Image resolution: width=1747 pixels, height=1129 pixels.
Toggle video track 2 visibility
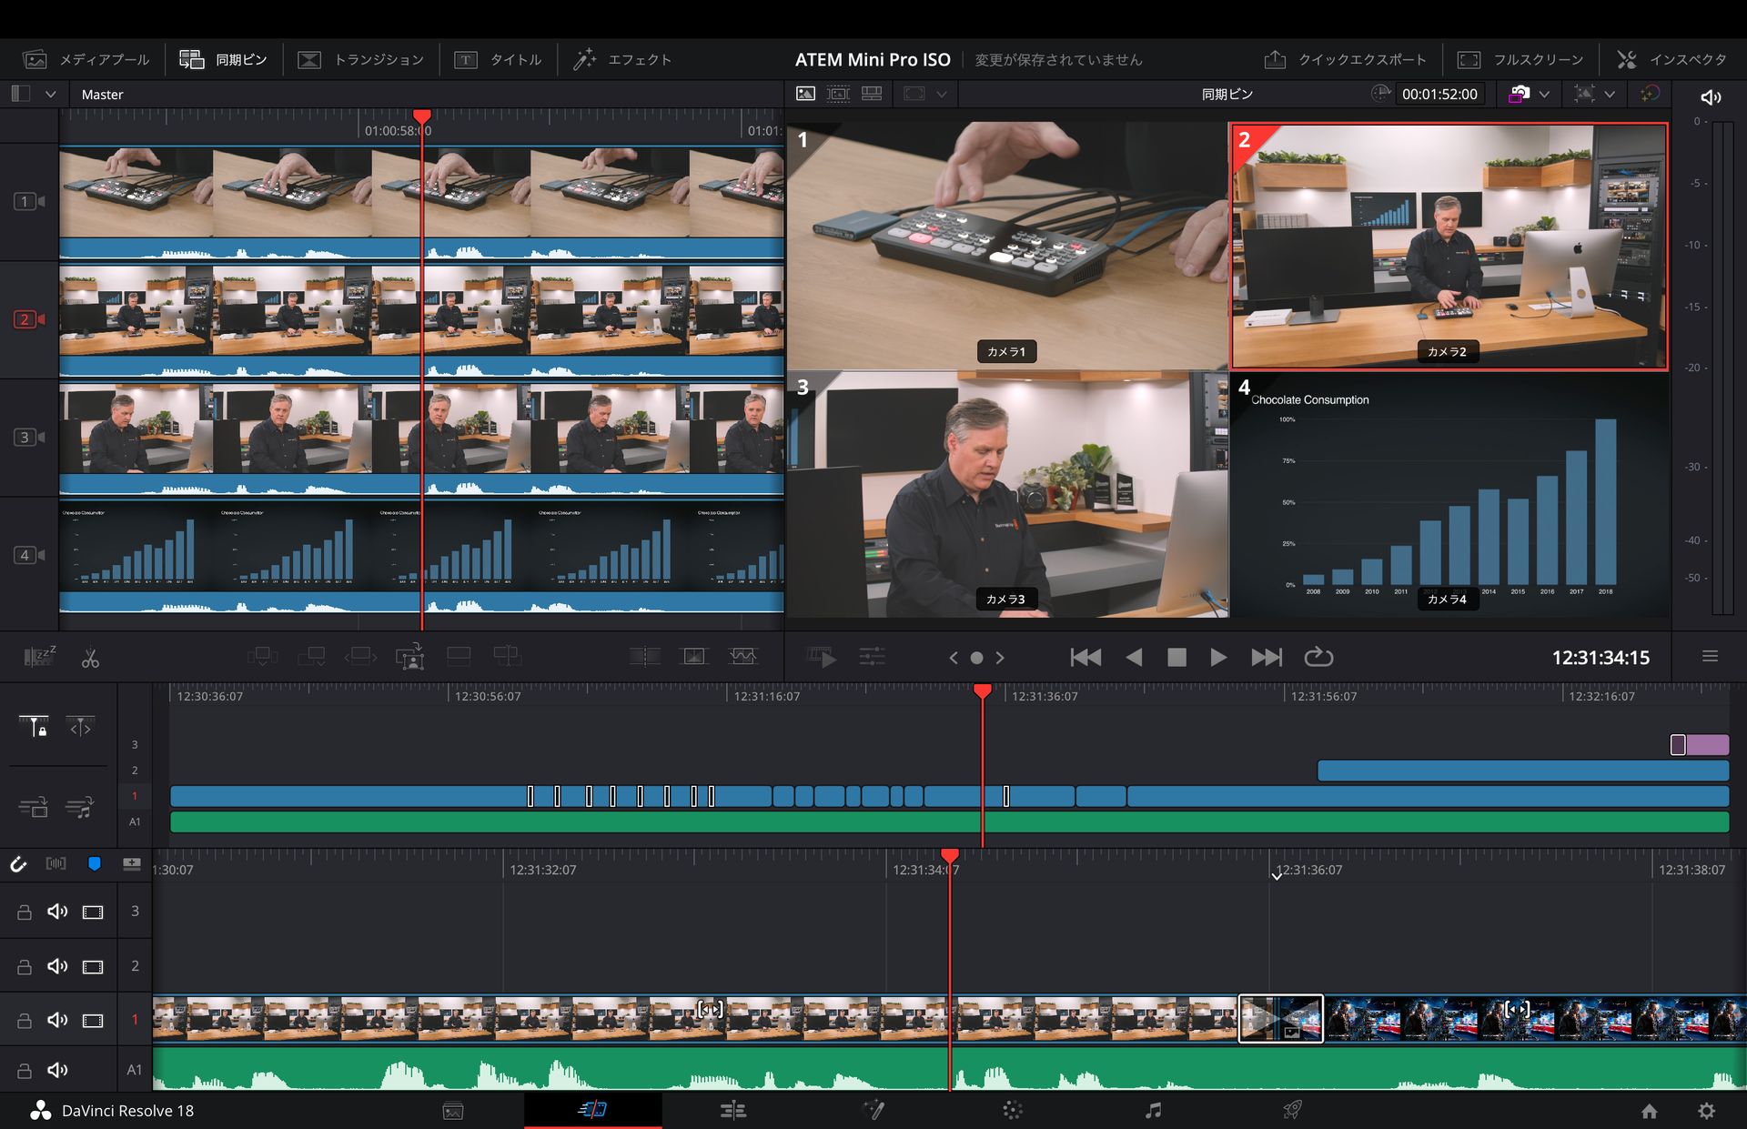click(93, 966)
